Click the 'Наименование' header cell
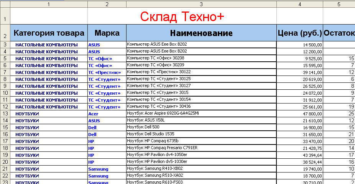Screen dimensions: 355x184 pyautogui.click(x=201, y=33)
